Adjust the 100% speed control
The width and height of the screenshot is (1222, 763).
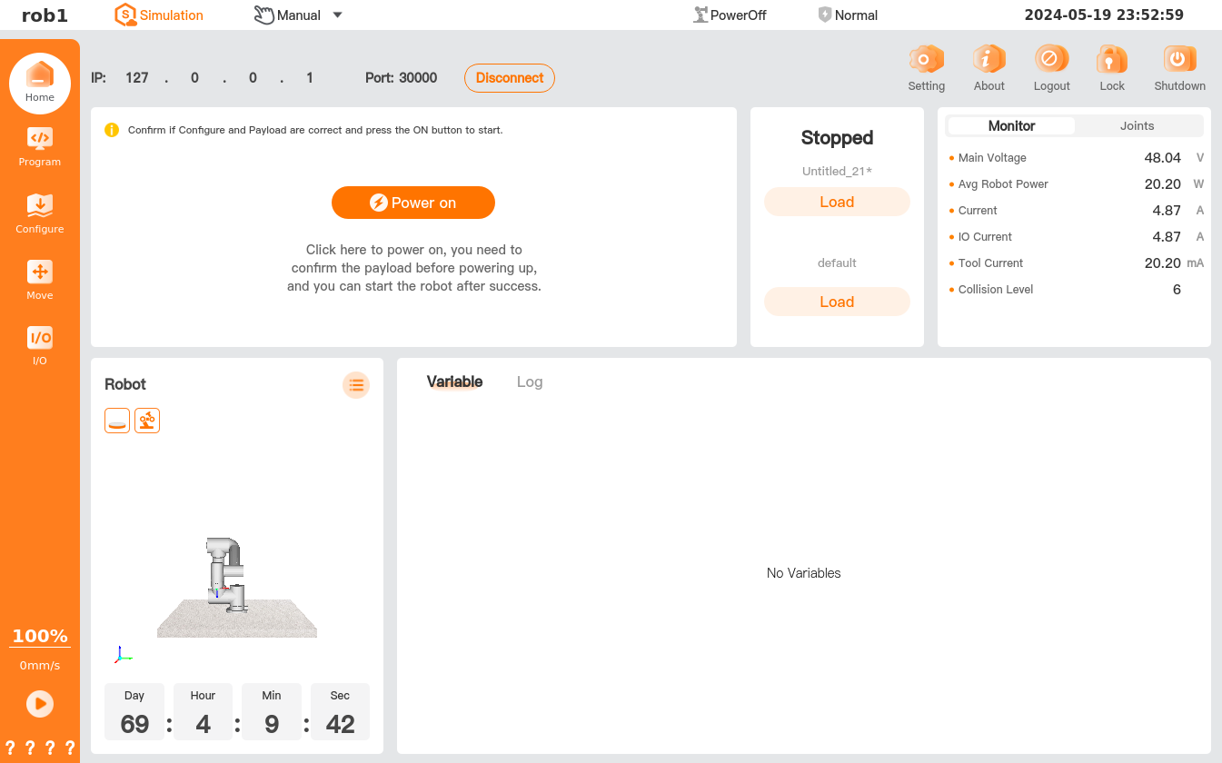pyautogui.click(x=40, y=637)
